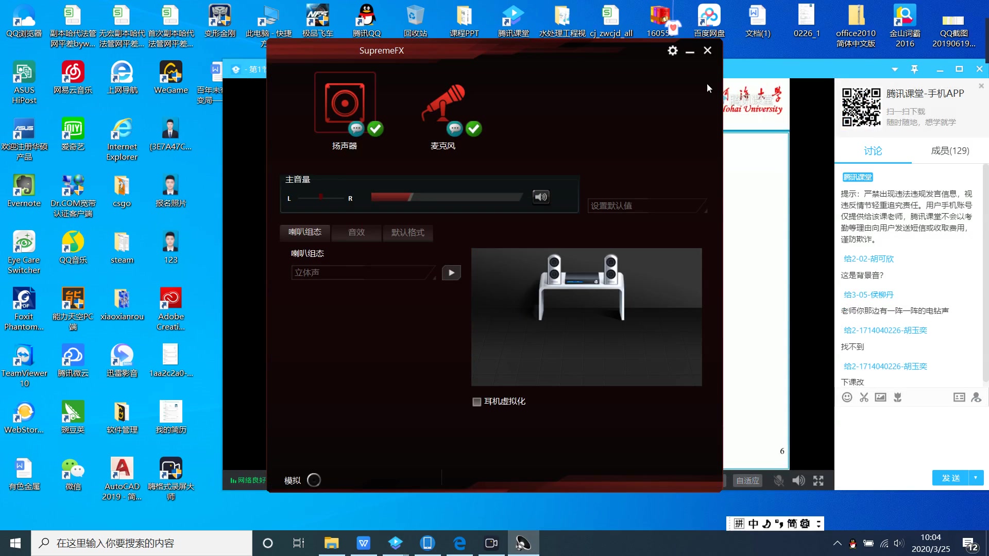The width and height of the screenshot is (989, 556).
Task: Click green check icon under 麦克风
Action: click(474, 128)
